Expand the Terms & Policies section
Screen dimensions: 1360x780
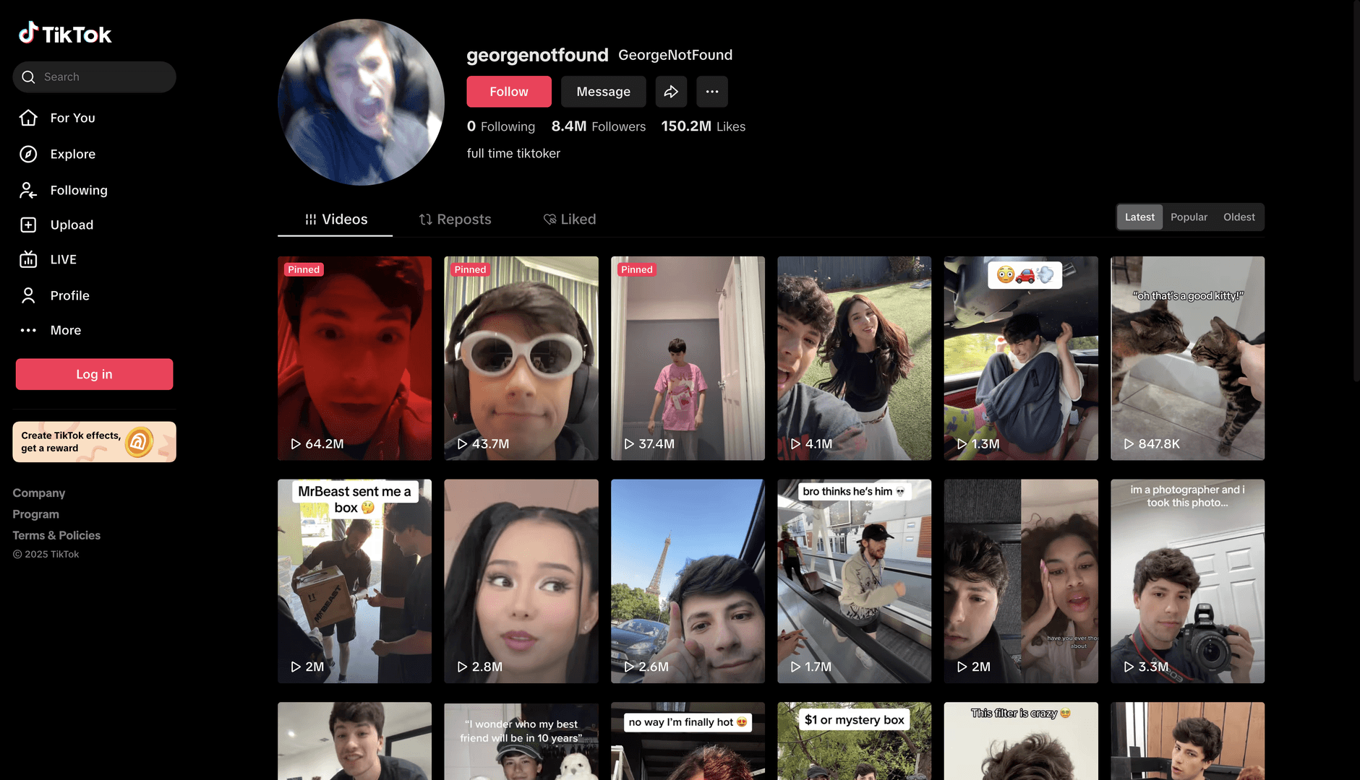(x=56, y=535)
